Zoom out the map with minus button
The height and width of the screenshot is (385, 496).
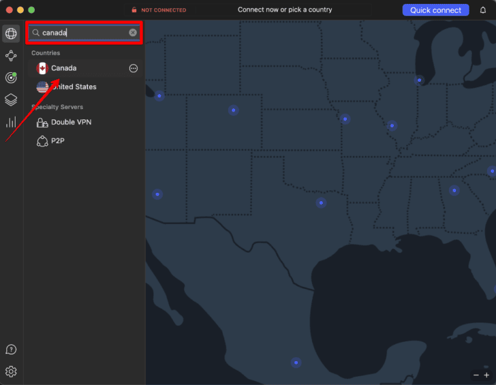pos(477,375)
